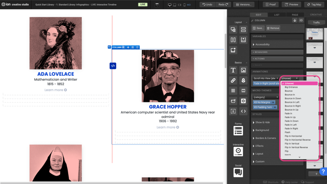Click Learn more under Grace Hopper
This screenshot has width=327, height=184.
[168, 127]
